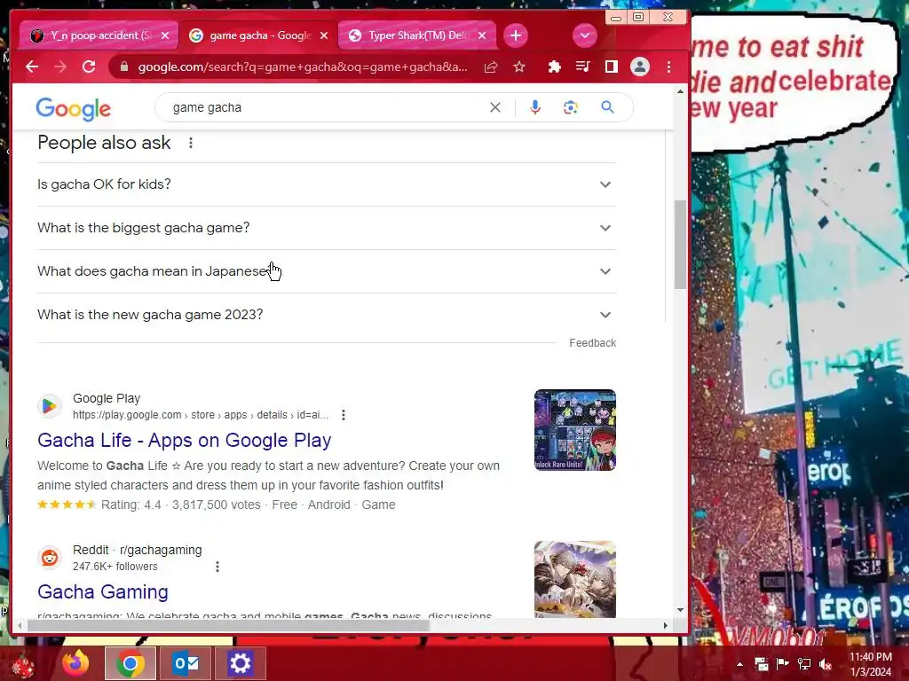Open Settings gear in the taskbar
Image resolution: width=909 pixels, height=681 pixels.
coord(240,663)
